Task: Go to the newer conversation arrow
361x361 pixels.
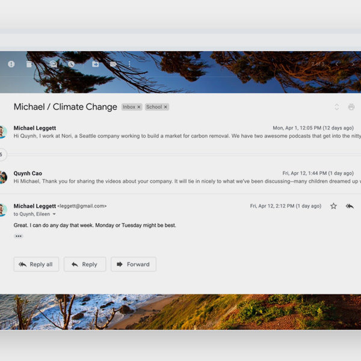Action: coord(337,64)
